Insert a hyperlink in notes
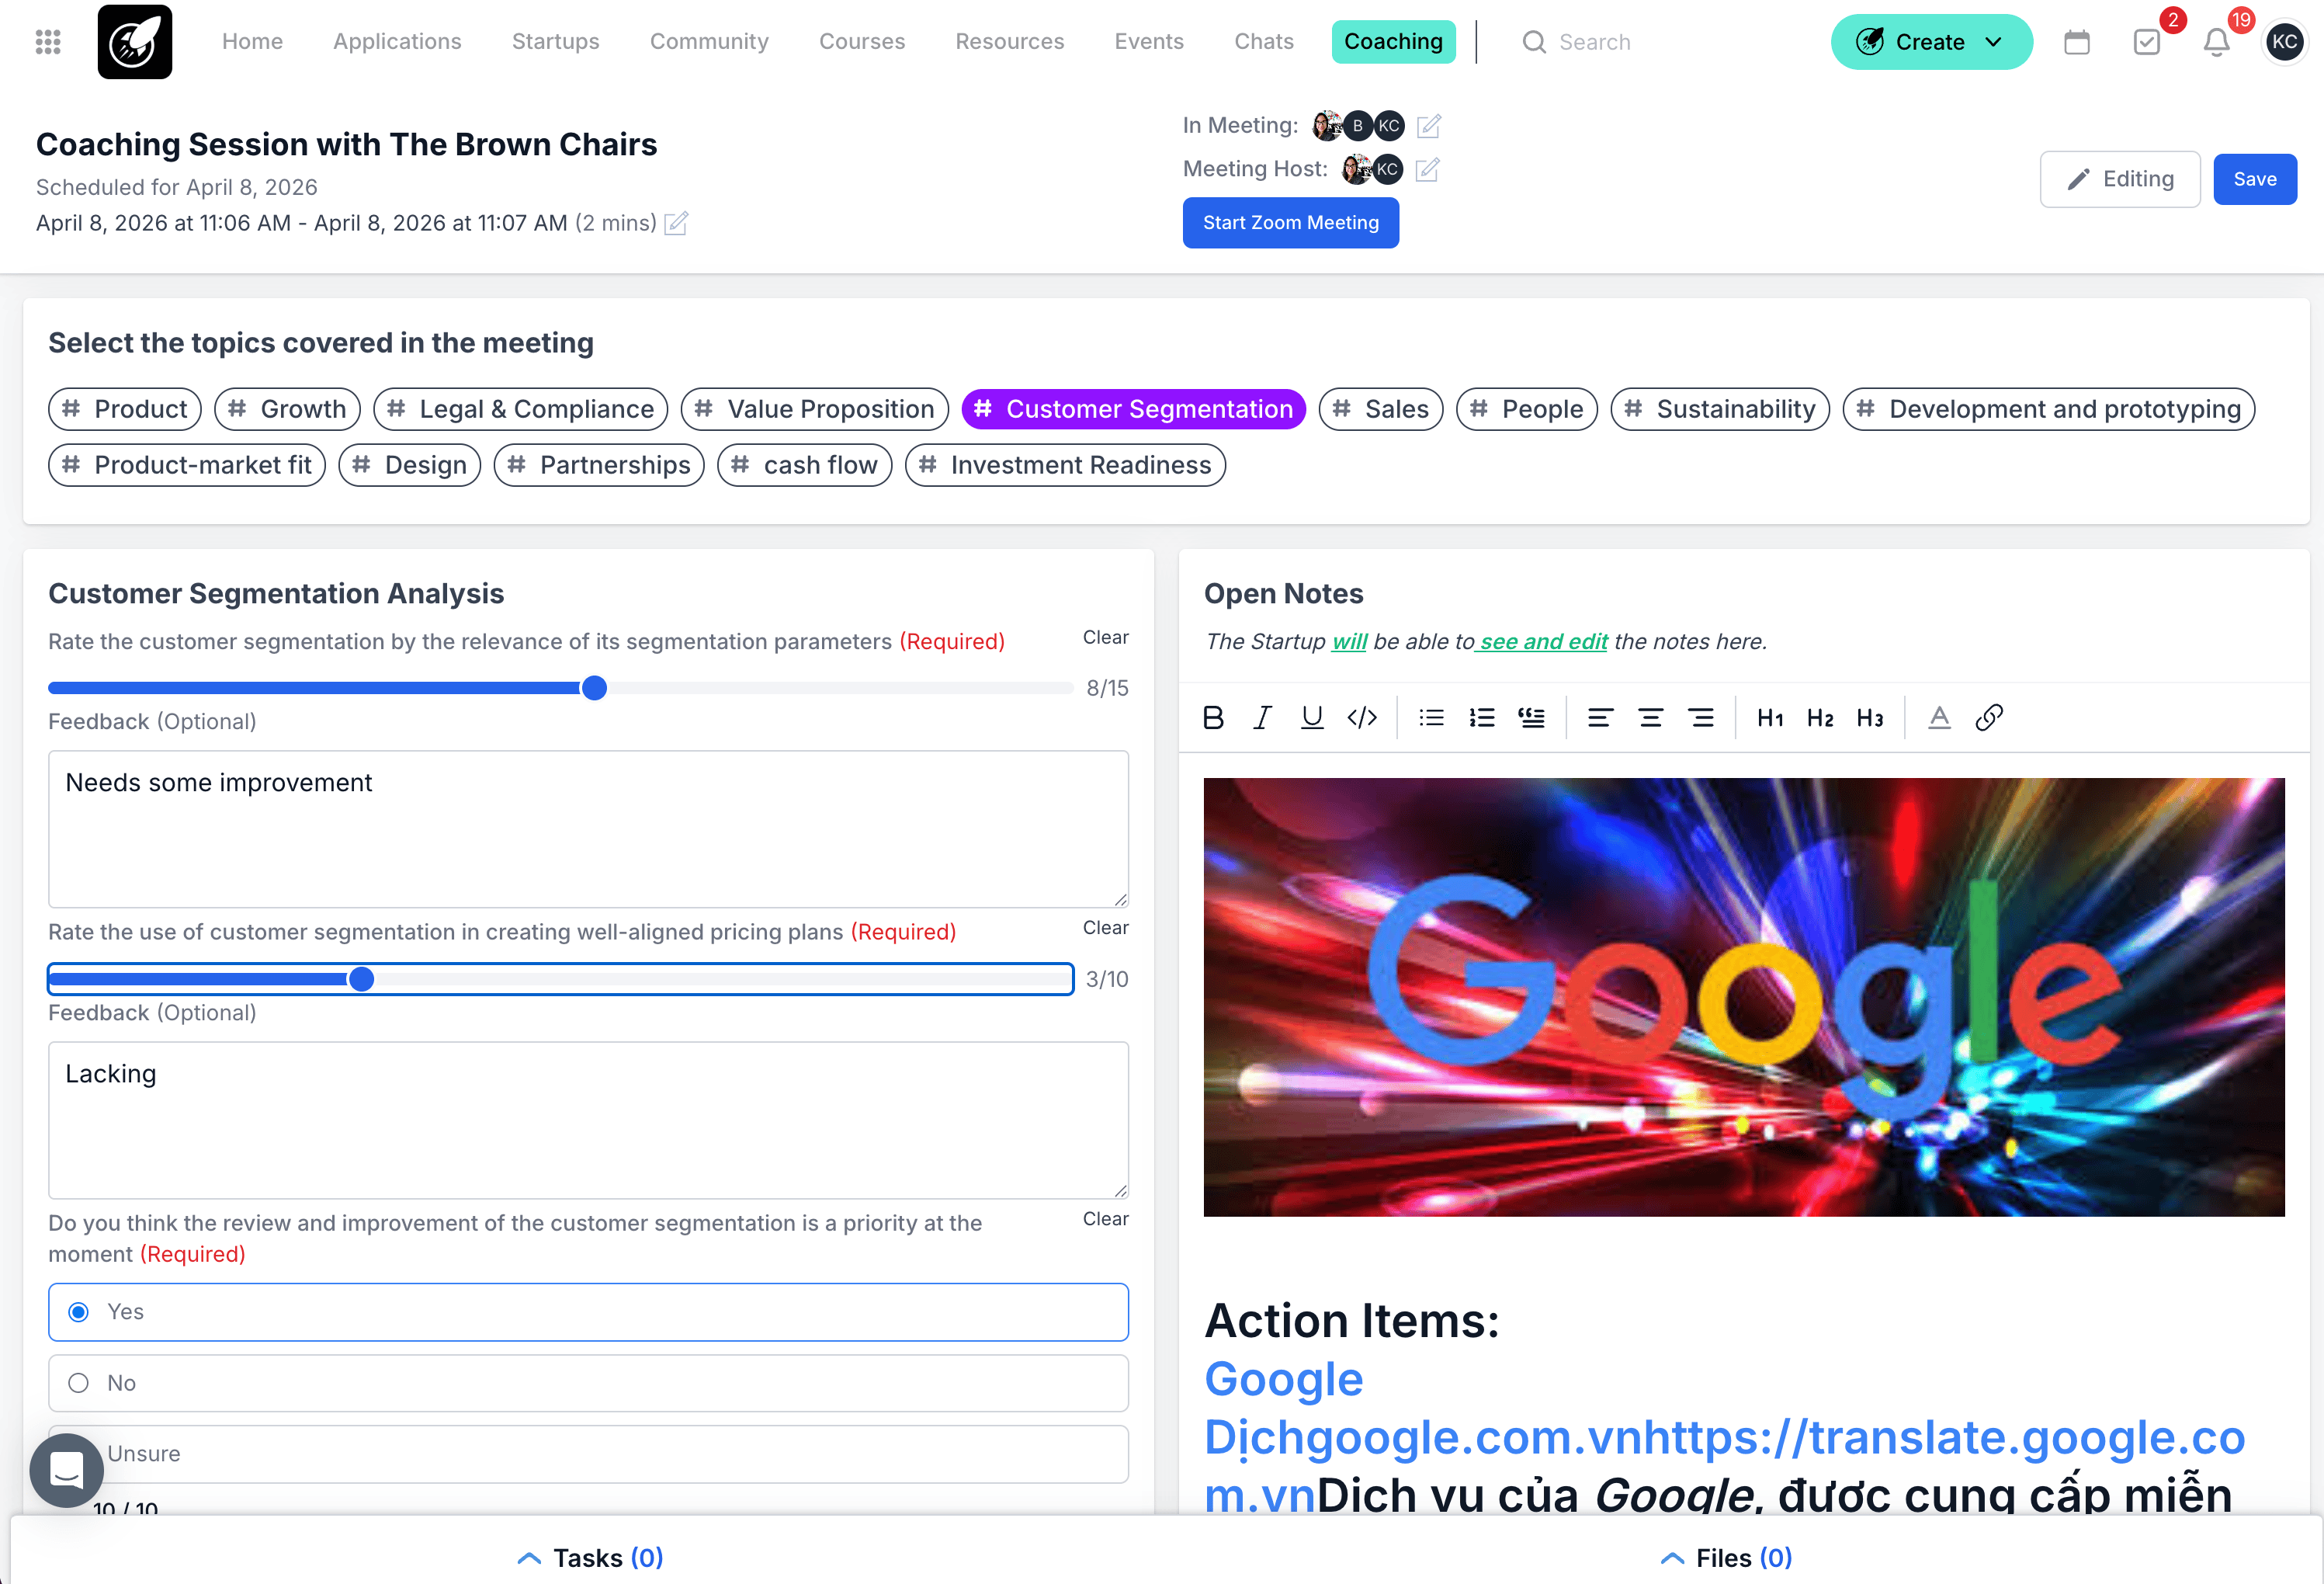 pyautogui.click(x=1988, y=717)
